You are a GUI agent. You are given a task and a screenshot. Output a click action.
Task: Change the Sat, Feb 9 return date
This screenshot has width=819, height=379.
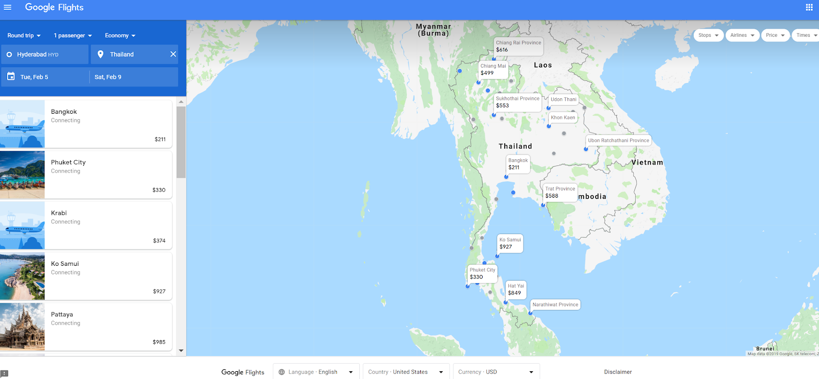point(134,77)
